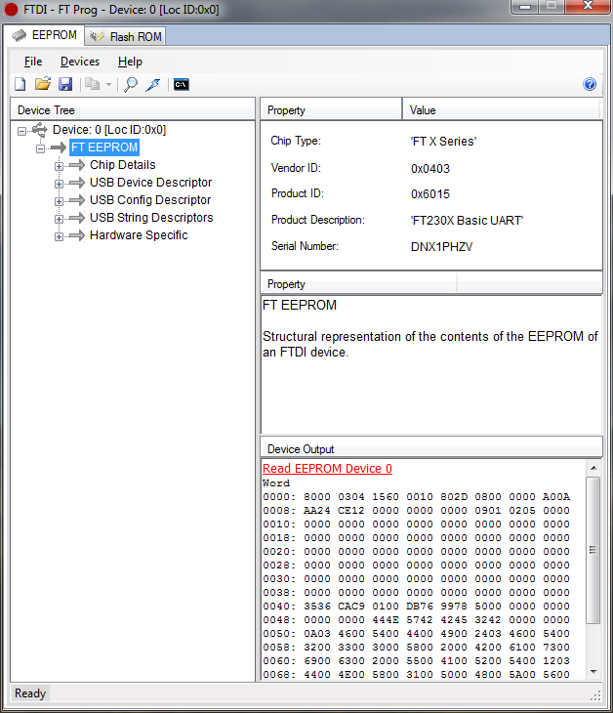The image size is (613, 713).
Task: Click the serial number DNX1PHZV
Action: click(x=441, y=247)
